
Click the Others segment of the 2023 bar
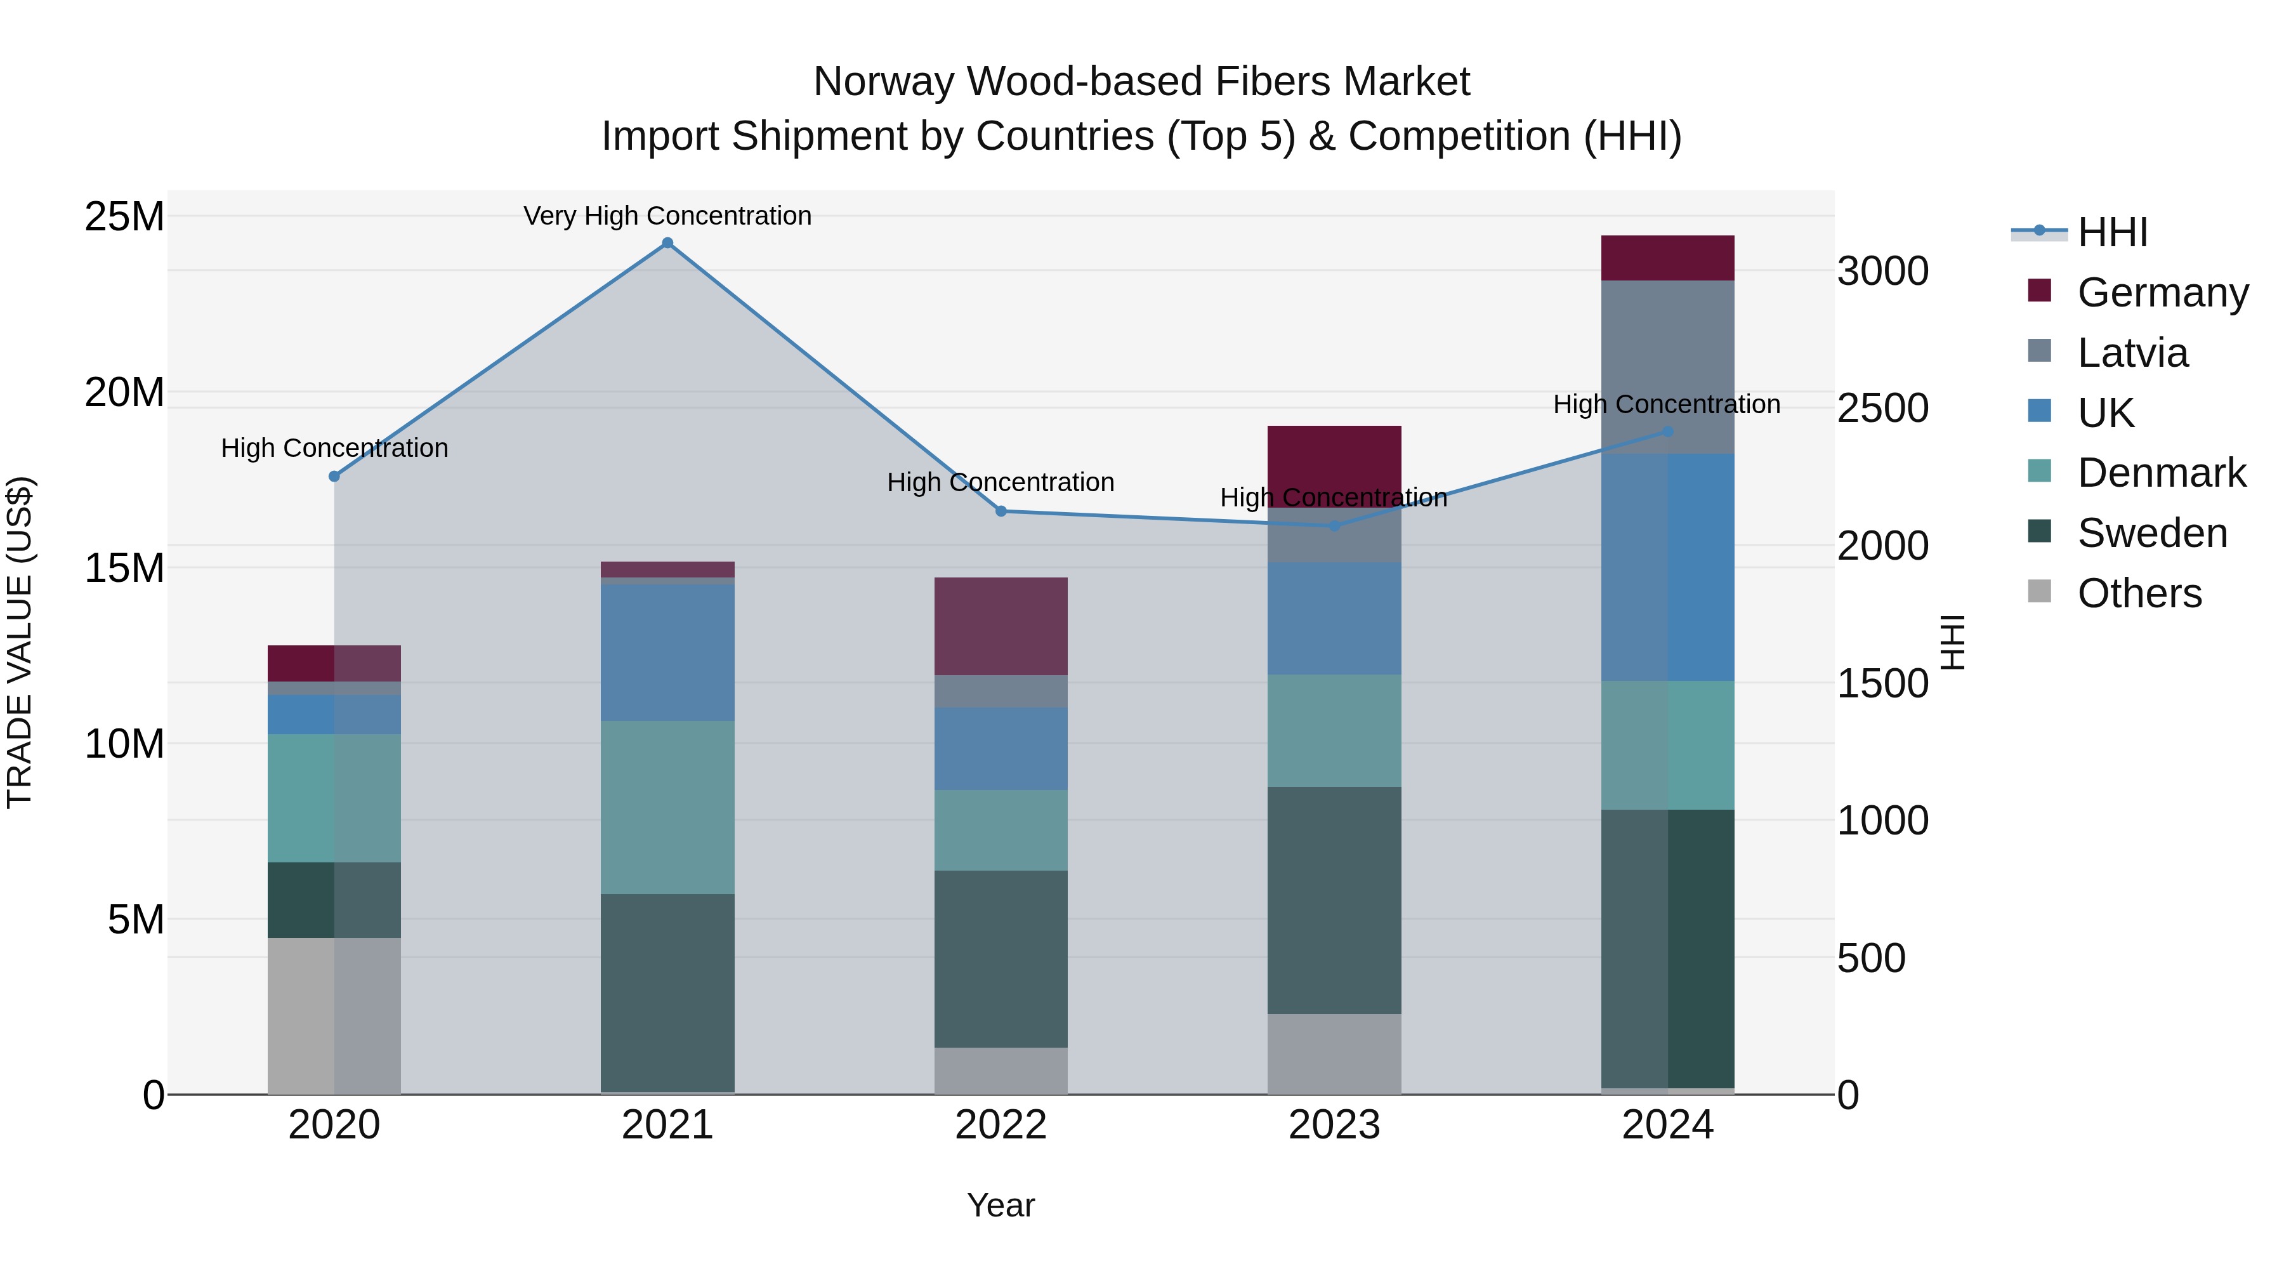(x=1334, y=1055)
